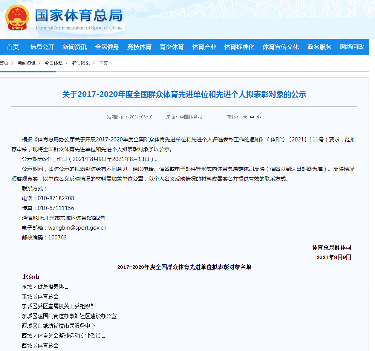Open the 竞技体育 menu item
The image size is (375, 351).
(x=139, y=47)
